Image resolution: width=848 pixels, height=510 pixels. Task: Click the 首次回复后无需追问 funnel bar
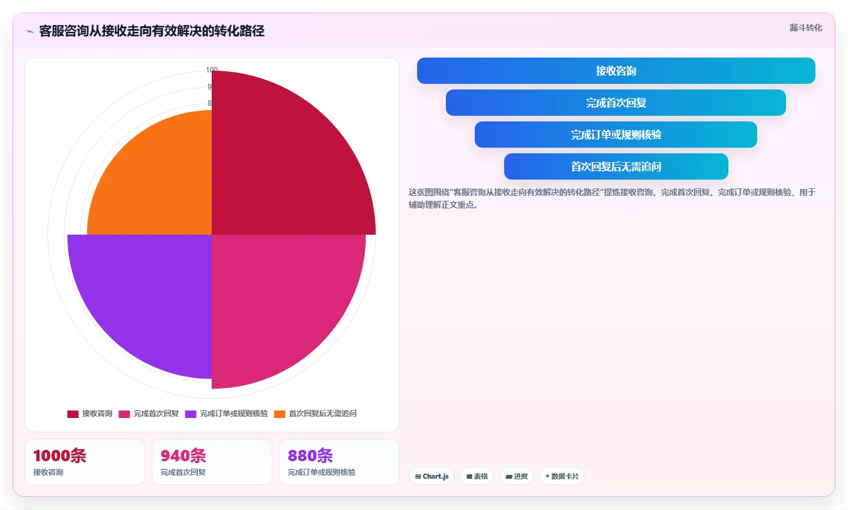pos(616,166)
